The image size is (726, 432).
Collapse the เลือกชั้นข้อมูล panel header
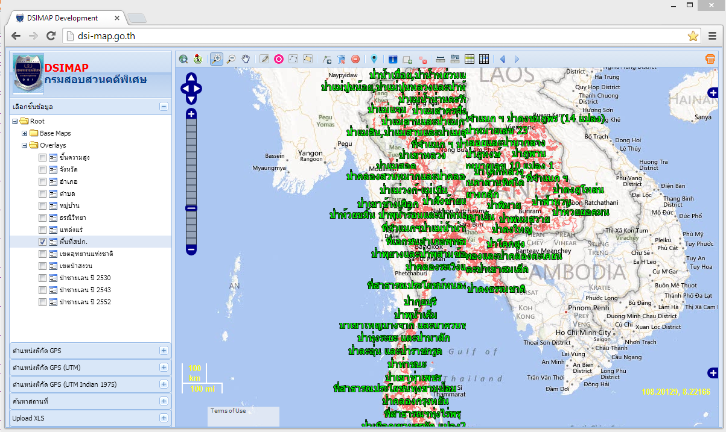pyautogui.click(x=164, y=105)
